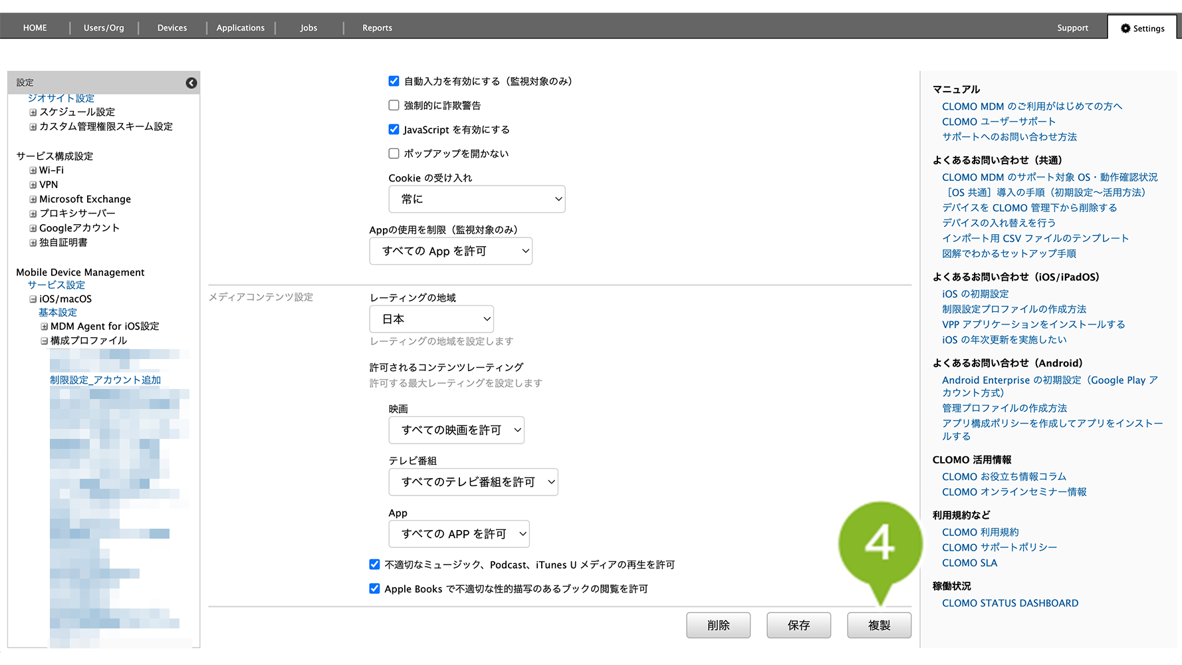Collapse the iOS/macOS tree node icon
1182x665 pixels.
coord(33,299)
